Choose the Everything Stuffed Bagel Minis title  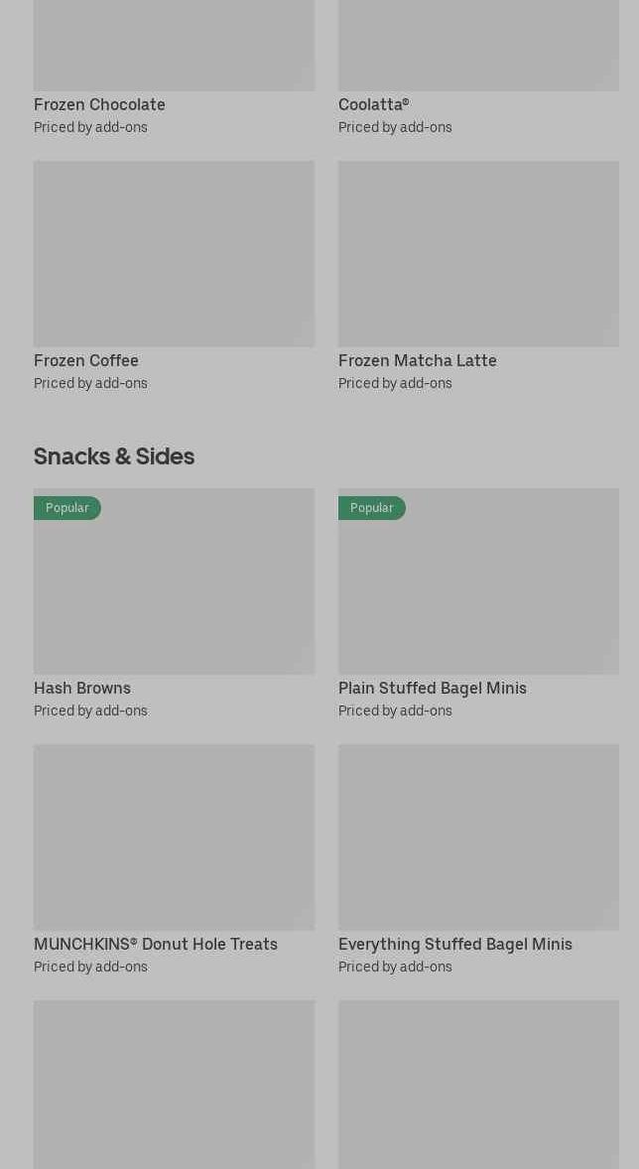point(454,945)
